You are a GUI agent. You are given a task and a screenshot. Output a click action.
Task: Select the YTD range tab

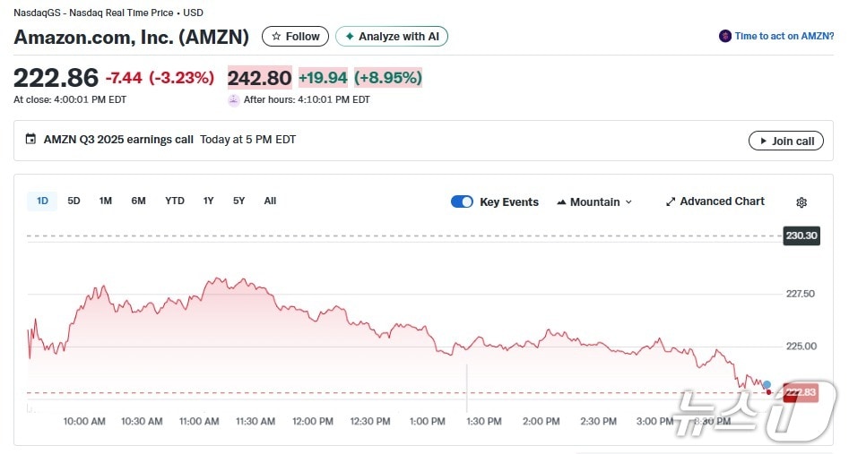tap(175, 201)
